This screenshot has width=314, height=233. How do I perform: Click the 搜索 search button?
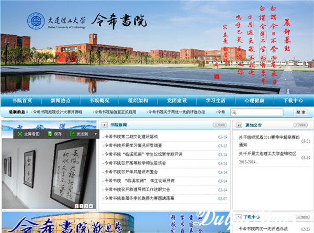(301, 112)
